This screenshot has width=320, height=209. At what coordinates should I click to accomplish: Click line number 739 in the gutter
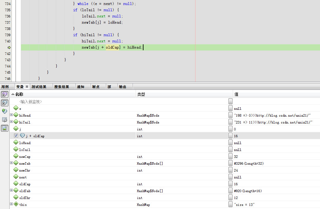coord(7,35)
